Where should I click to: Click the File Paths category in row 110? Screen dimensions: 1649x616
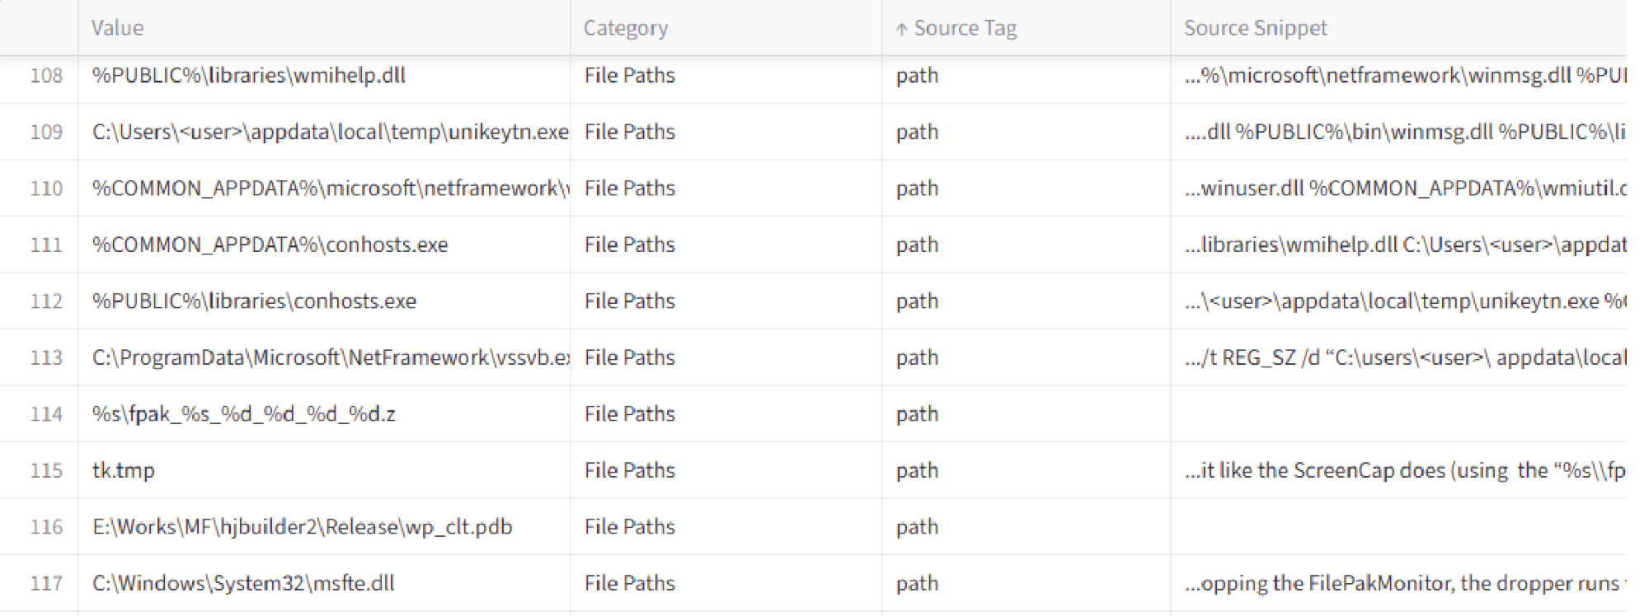click(x=630, y=188)
